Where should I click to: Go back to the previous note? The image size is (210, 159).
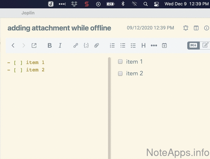(13, 46)
